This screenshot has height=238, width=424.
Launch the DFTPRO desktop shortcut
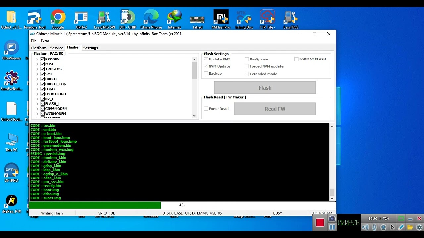11,173
